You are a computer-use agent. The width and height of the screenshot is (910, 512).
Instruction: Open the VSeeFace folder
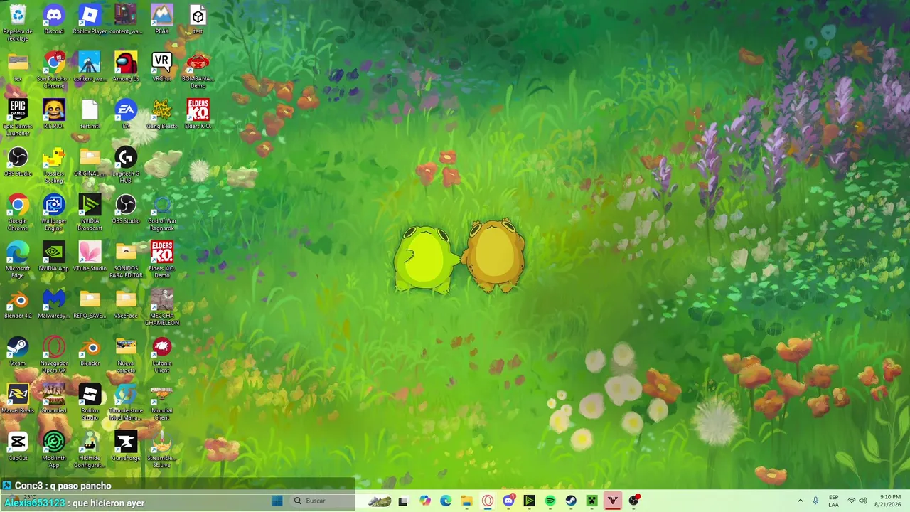[126, 304]
